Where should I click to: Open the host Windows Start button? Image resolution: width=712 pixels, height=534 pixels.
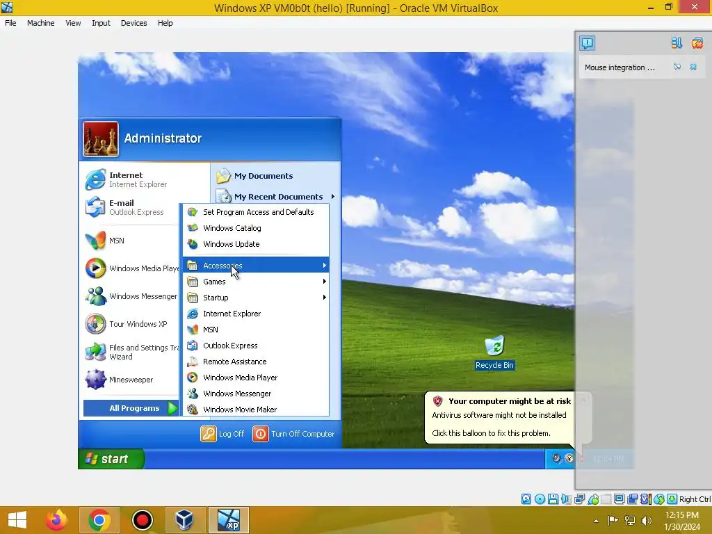click(17, 520)
